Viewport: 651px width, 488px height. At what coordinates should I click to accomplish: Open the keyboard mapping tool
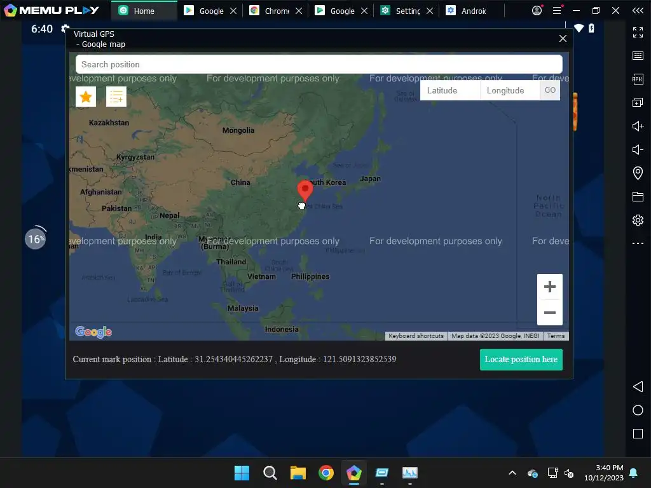tap(638, 56)
